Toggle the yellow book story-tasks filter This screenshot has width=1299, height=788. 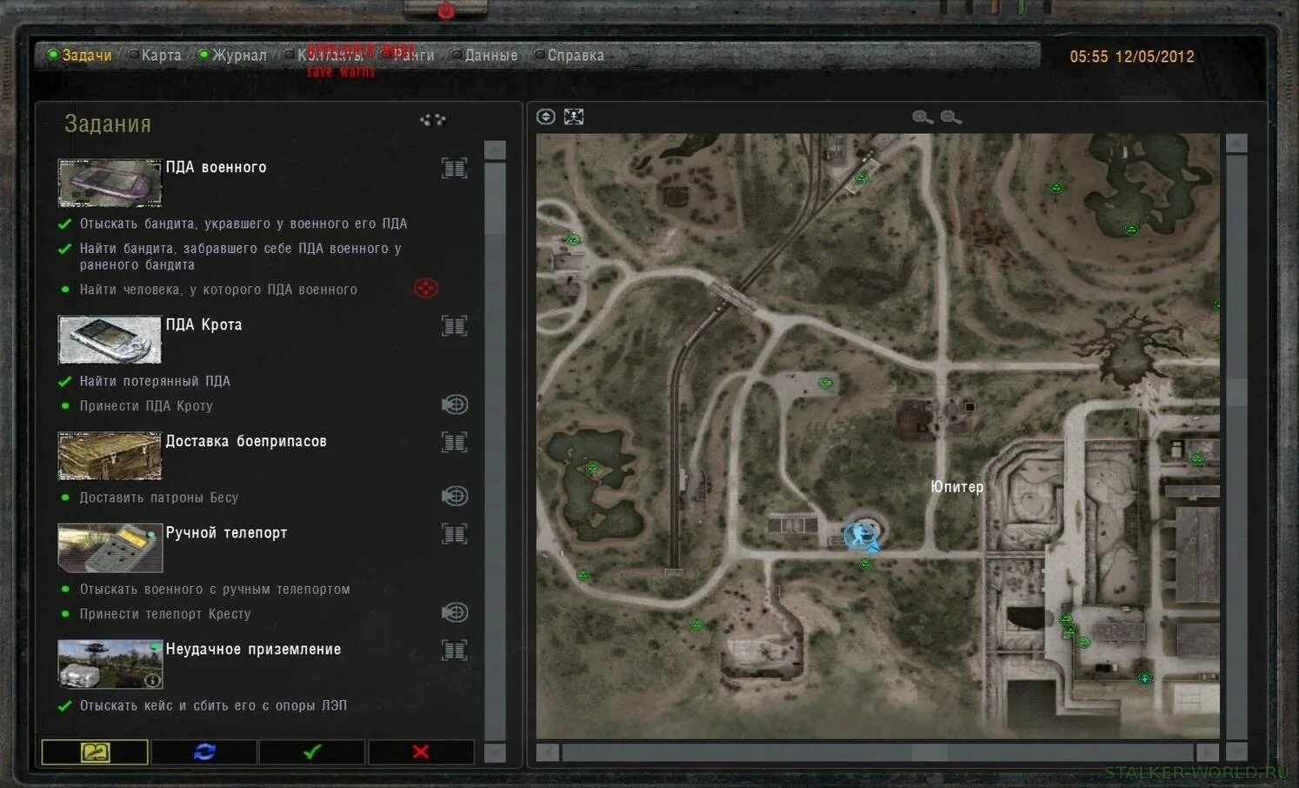(95, 751)
